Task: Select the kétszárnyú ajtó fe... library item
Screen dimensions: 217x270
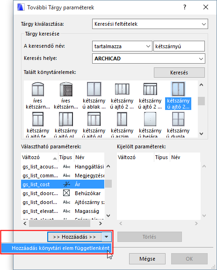Action: point(38,124)
